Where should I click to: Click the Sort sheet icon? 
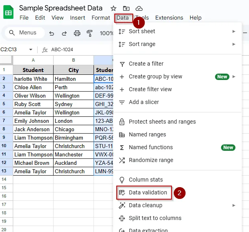coord(122,32)
